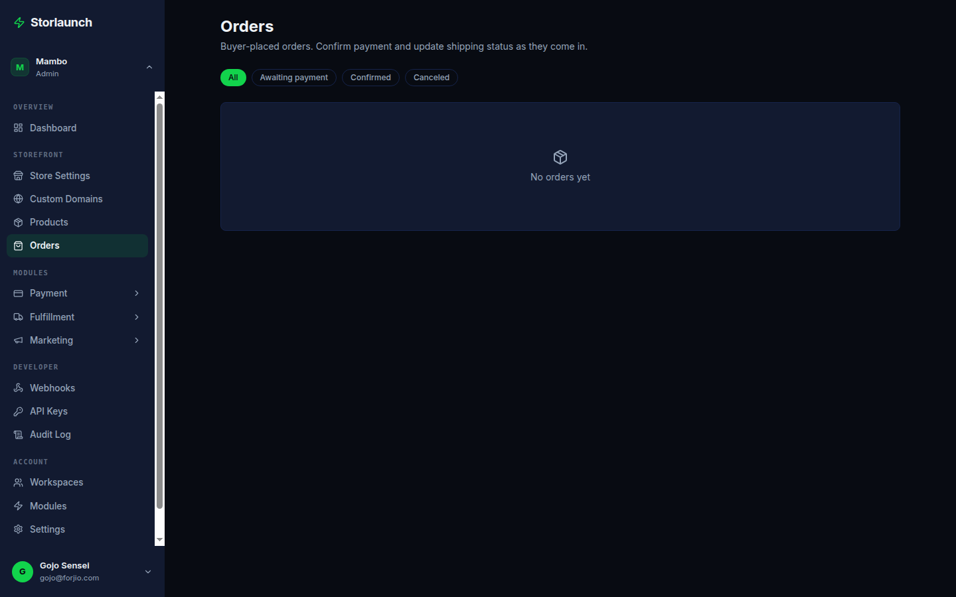Click the Modules bolt icon
956x597 pixels.
pos(18,506)
